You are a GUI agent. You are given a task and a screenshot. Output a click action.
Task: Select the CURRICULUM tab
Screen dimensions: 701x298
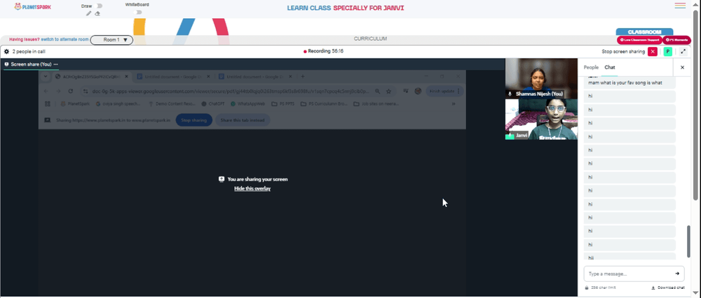click(370, 38)
